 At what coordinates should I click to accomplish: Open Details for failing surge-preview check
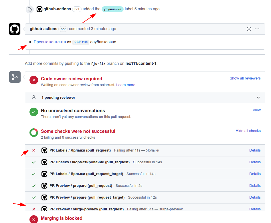tap(255, 209)
